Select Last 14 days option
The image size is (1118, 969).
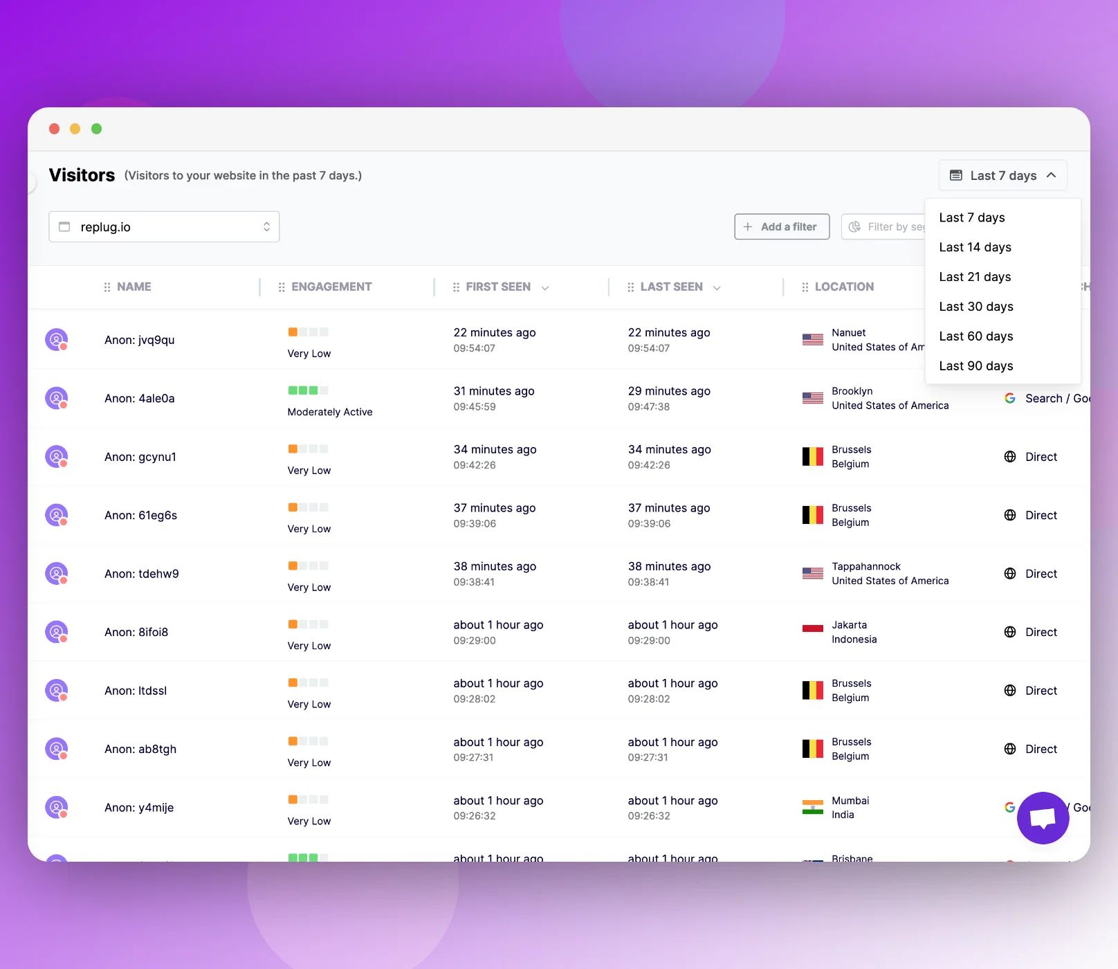click(975, 247)
